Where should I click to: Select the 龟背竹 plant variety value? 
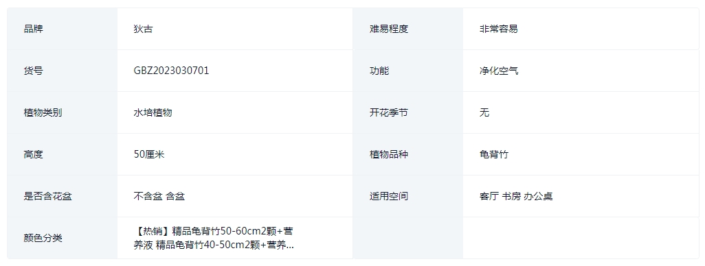click(493, 154)
